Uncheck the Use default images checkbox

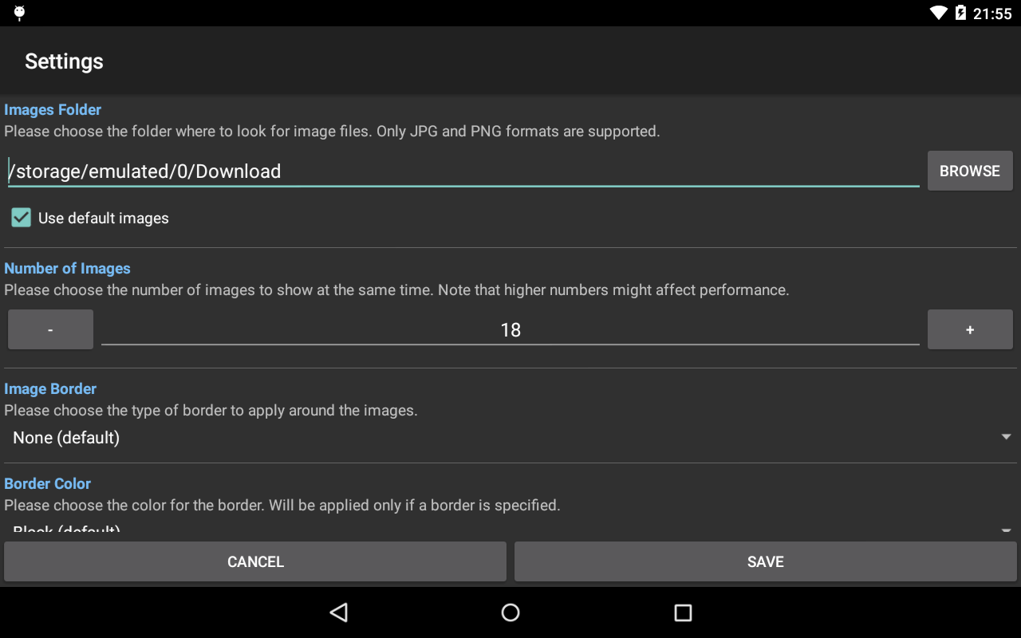(22, 218)
